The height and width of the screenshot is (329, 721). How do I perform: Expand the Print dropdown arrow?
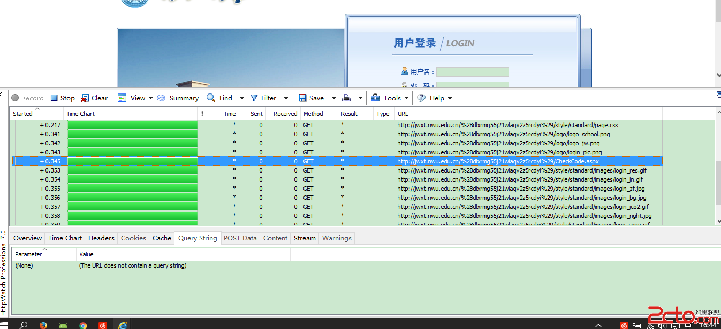pyautogui.click(x=360, y=98)
